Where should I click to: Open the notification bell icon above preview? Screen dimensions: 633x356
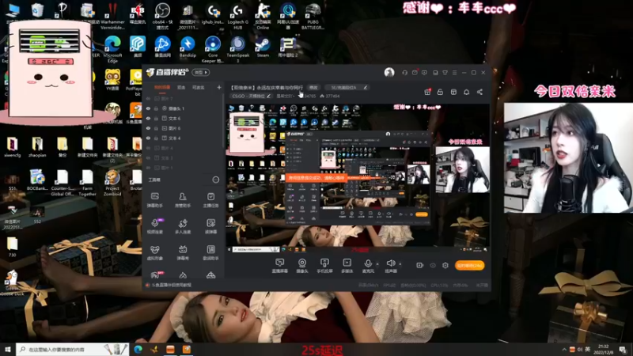coord(466,92)
